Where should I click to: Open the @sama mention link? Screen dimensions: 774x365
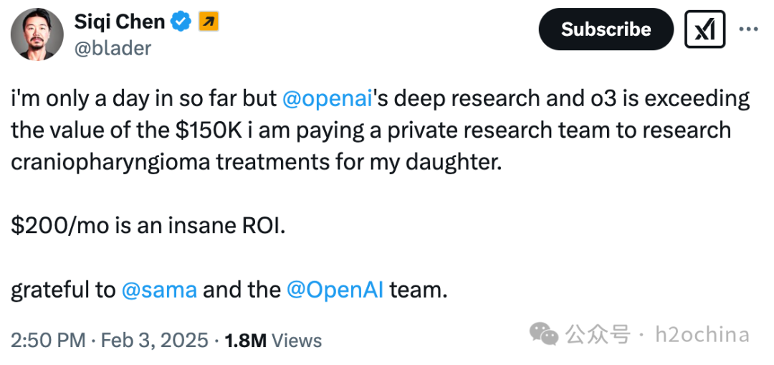coord(160,289)
